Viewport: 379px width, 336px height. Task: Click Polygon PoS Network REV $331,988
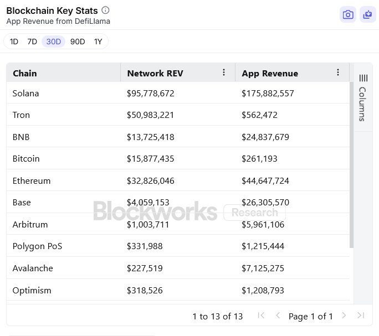(x=145, y=246)
